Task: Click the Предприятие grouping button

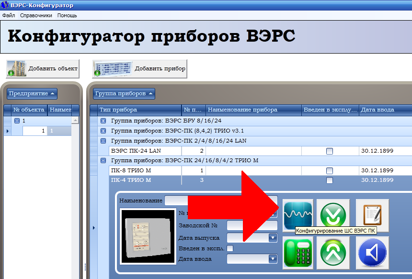Action: tap(32, 93)
